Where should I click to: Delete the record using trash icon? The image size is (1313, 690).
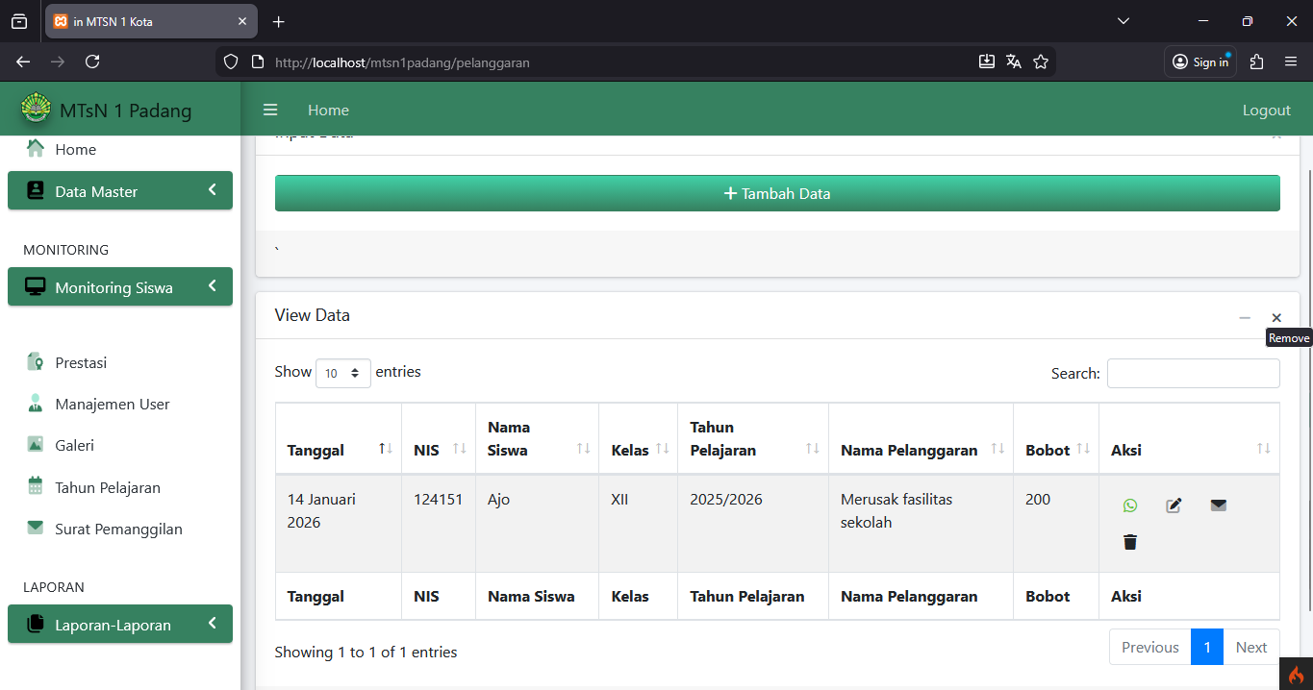tap(1130, 543)
